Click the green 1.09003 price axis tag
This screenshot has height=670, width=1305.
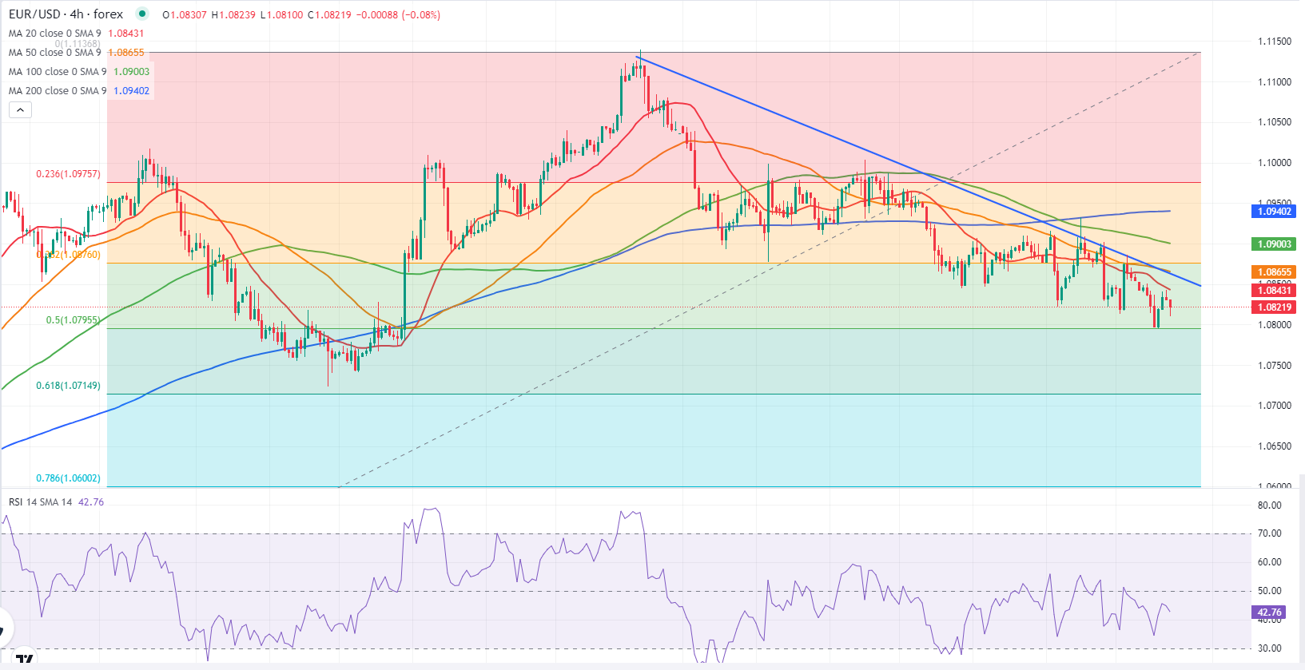tap(1275, 244)
